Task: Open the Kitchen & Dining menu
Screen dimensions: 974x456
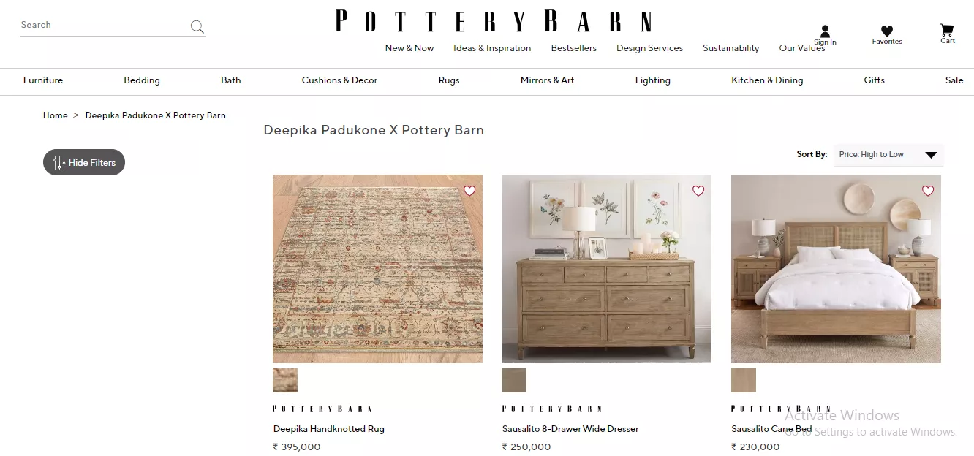Action: coord(767,80)
